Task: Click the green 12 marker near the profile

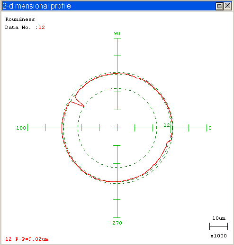Action: (x=167, y=125)
